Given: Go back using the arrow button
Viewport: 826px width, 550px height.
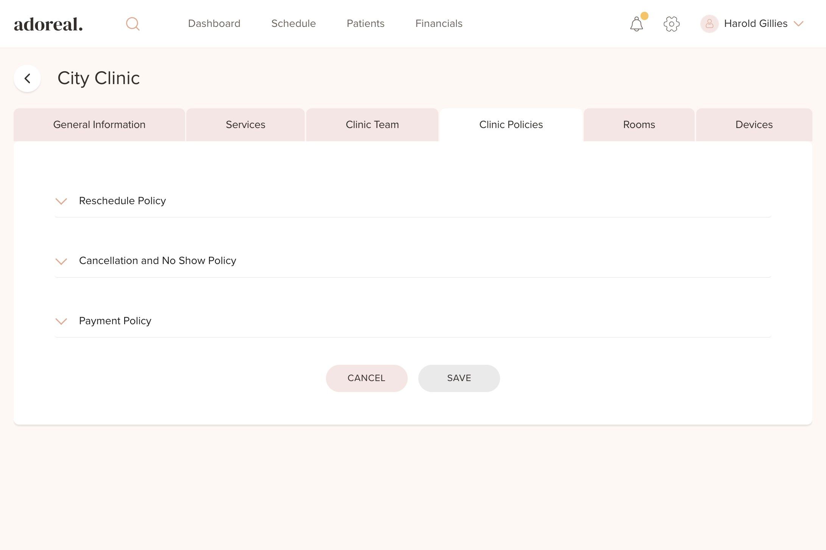Looking at the screenshot, I should pyautogui.click(x=27, y=78).
